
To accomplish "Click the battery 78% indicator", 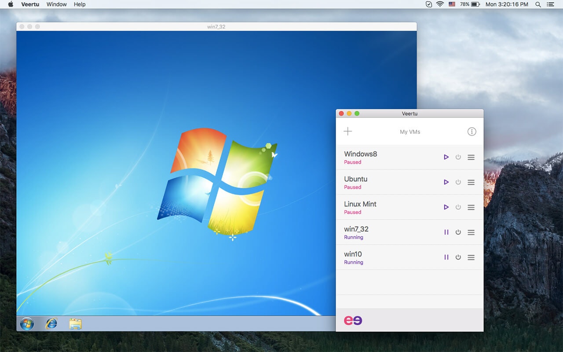I will coord(470,4).
